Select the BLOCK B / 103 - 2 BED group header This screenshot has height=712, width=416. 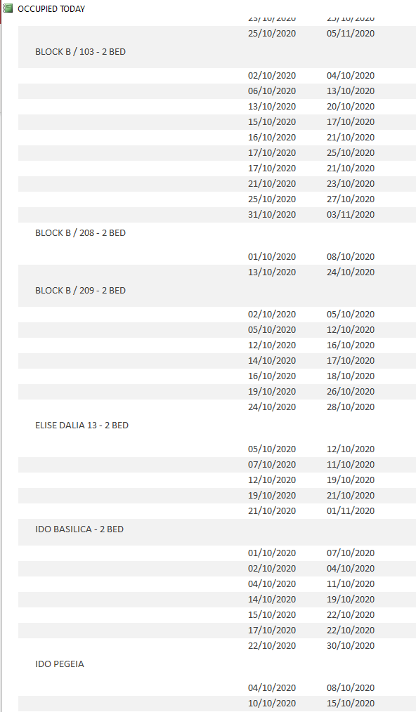coord(81,52)
